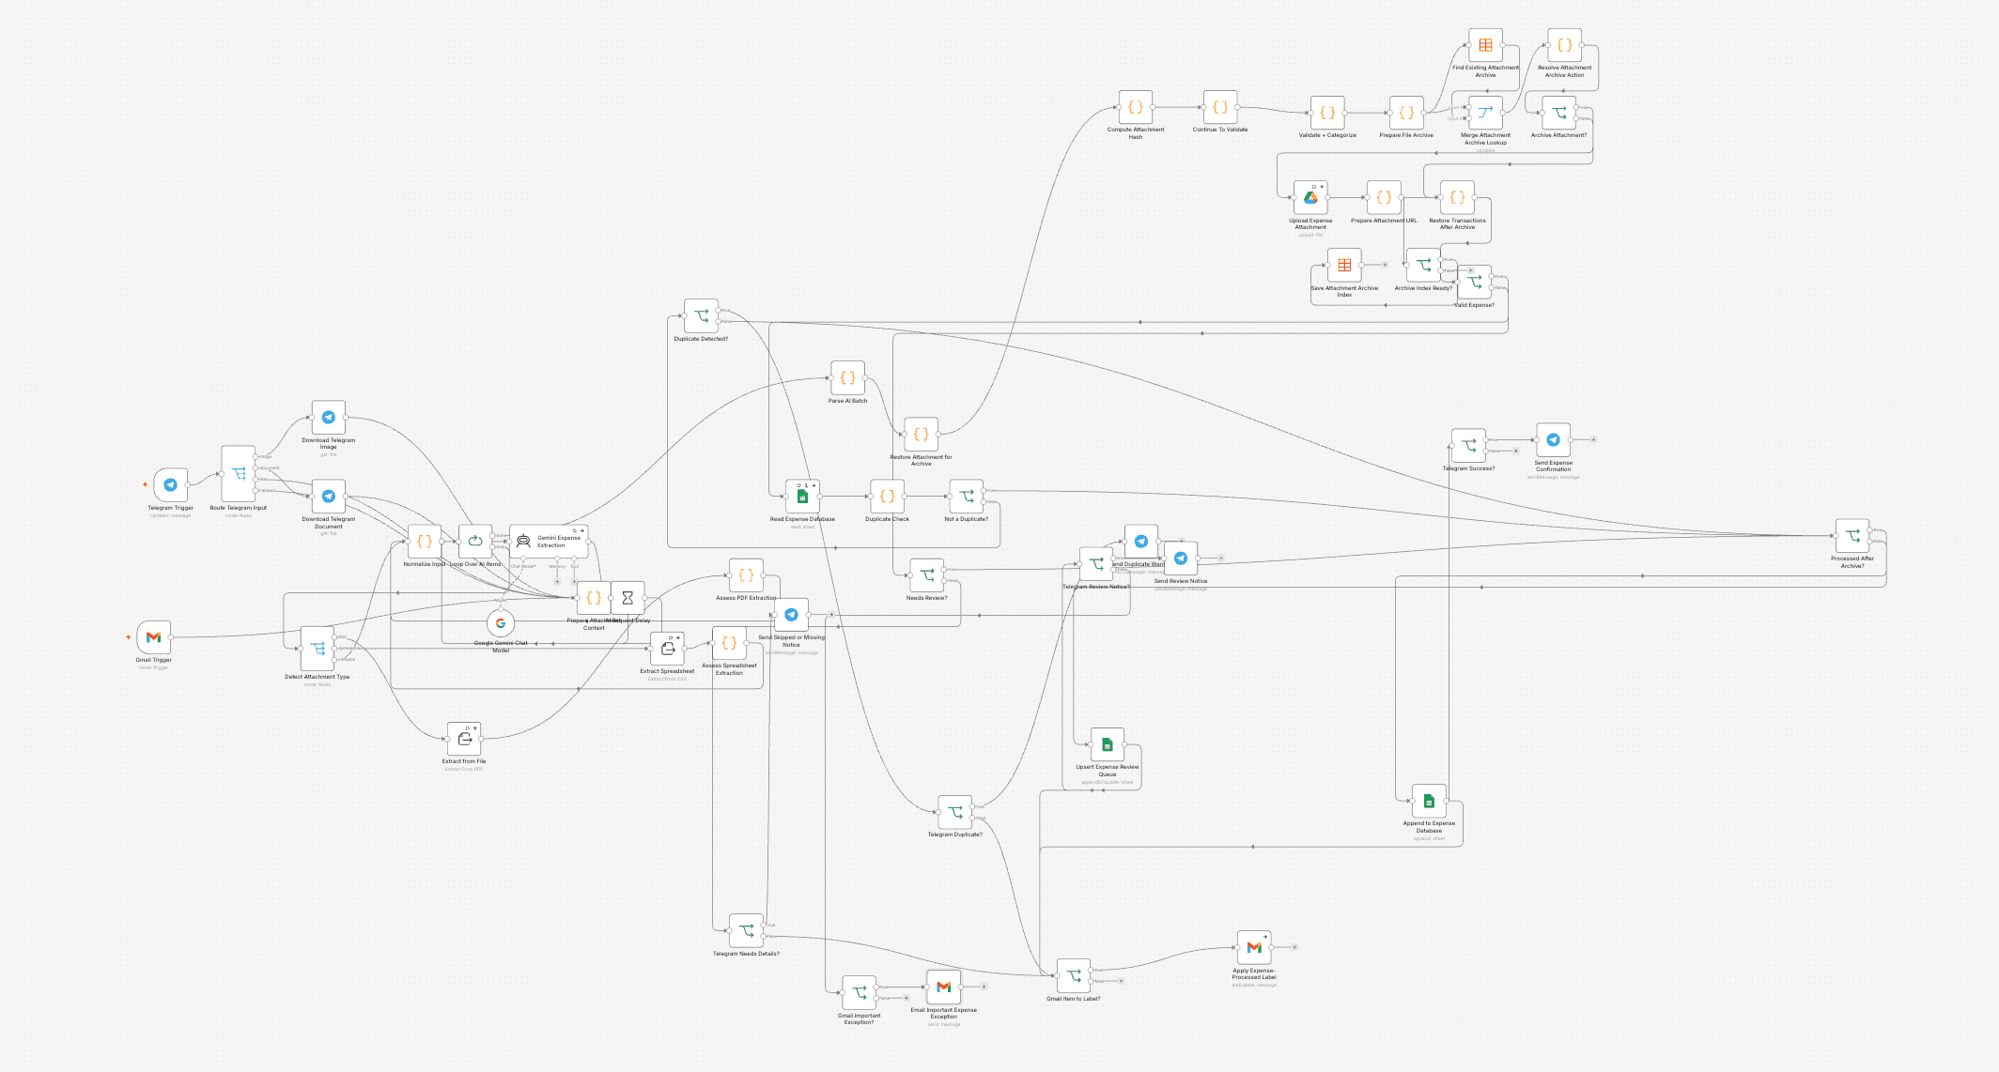1999x1072 pixels.
Task: Click the Gmail Item to Label? node
Action: pyautogui.click(x=1074, y=975)
